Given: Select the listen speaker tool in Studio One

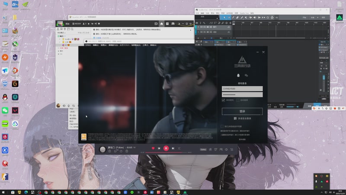Looking at the screenshot, I should tap(255, 17).
